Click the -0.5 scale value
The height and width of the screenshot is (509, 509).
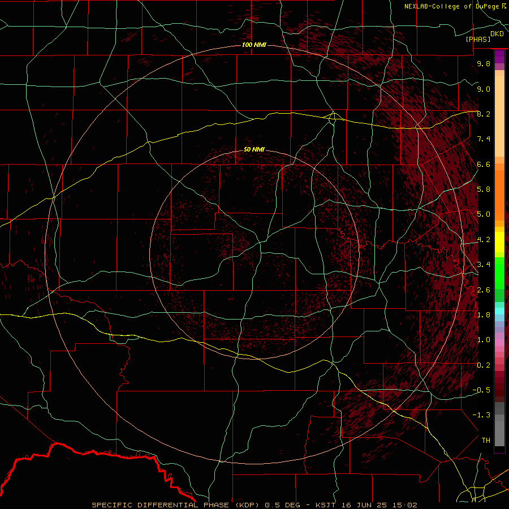click(481, 390)
